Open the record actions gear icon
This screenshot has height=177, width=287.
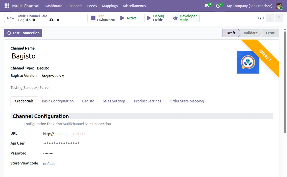pyautogui.click(x=34, y=20)
